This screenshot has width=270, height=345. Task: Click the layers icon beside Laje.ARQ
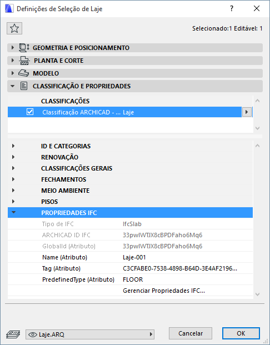point(13,334)
